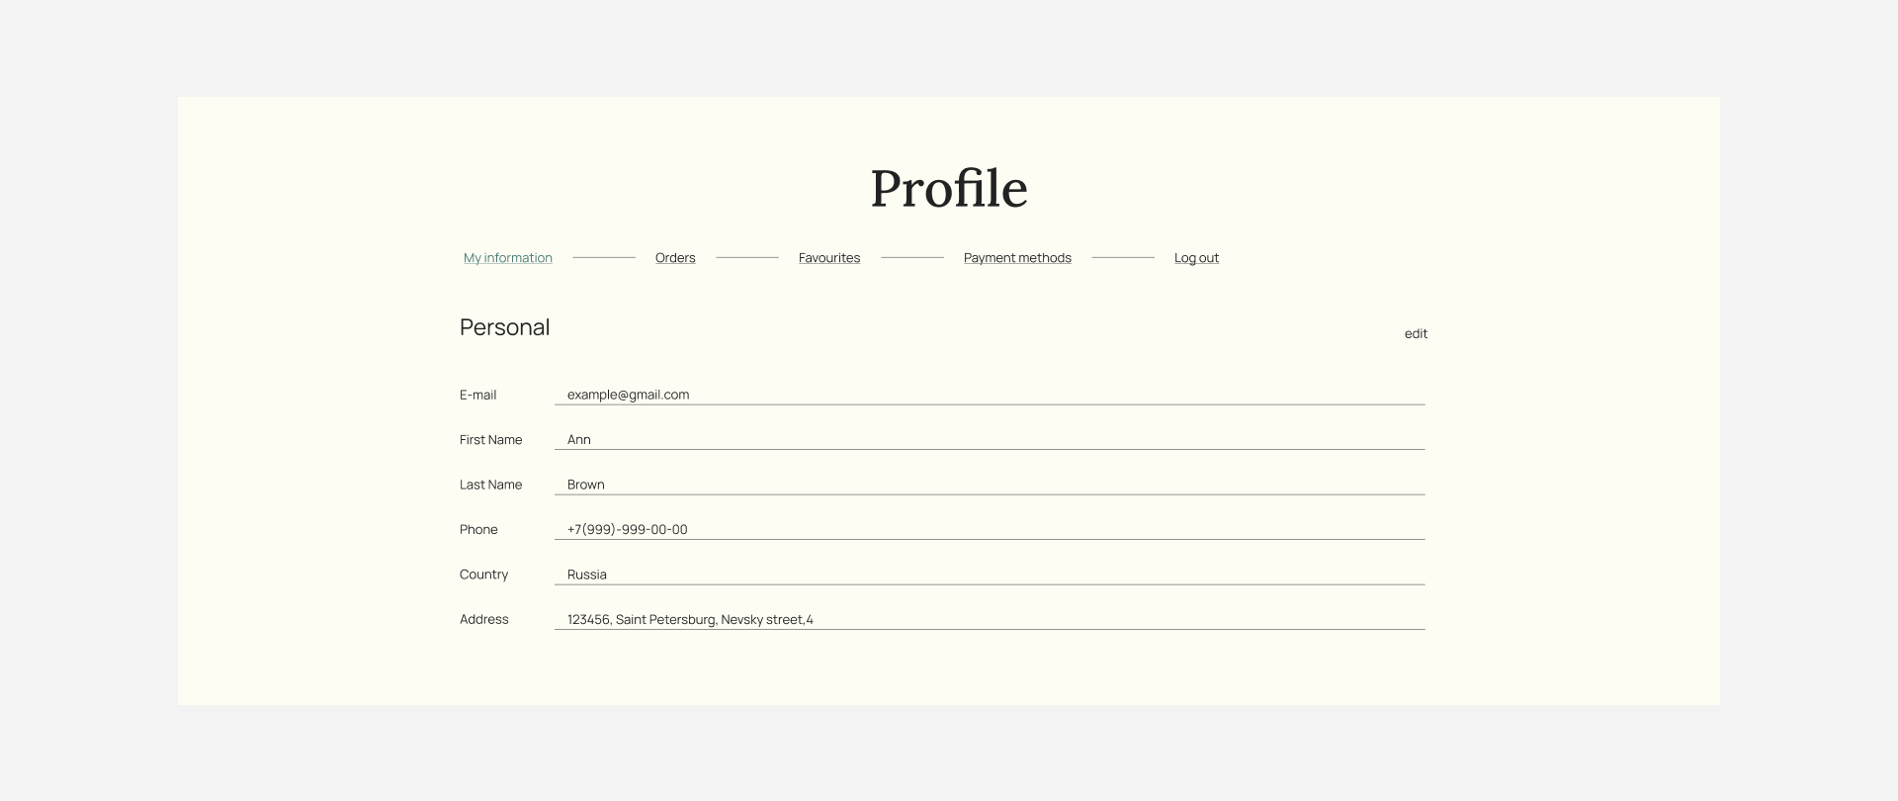Click the Country field showing Russia

(x=989, y=575)
